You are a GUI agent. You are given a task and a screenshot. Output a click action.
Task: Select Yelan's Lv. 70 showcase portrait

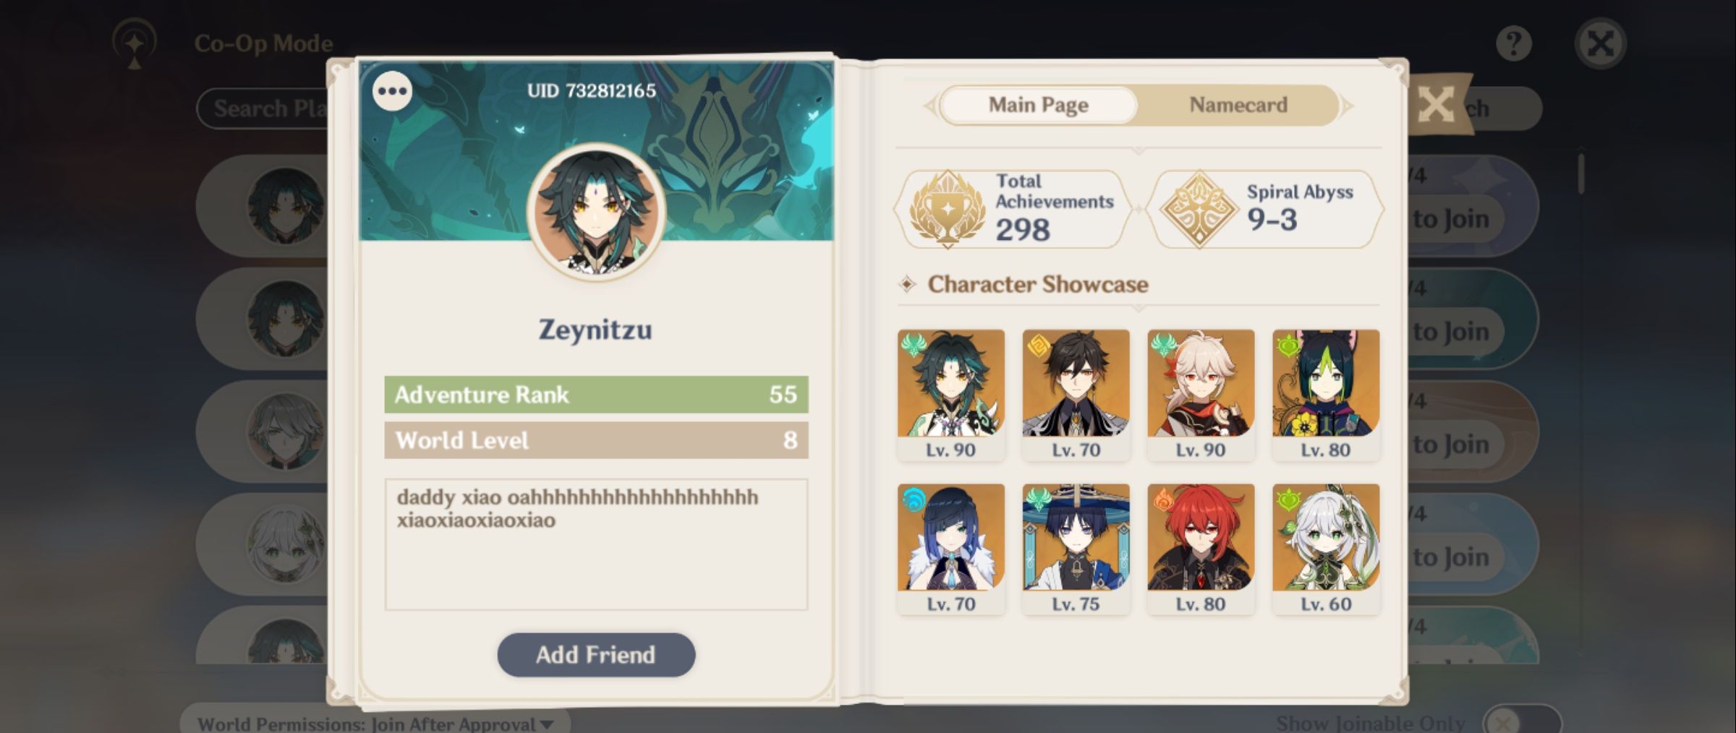(x=950, y=549)
